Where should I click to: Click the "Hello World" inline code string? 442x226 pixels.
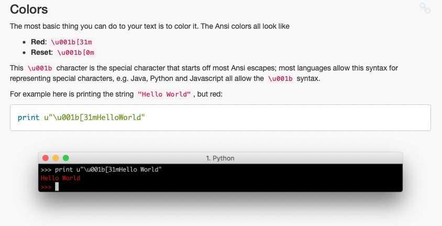[x=164, y=94]
